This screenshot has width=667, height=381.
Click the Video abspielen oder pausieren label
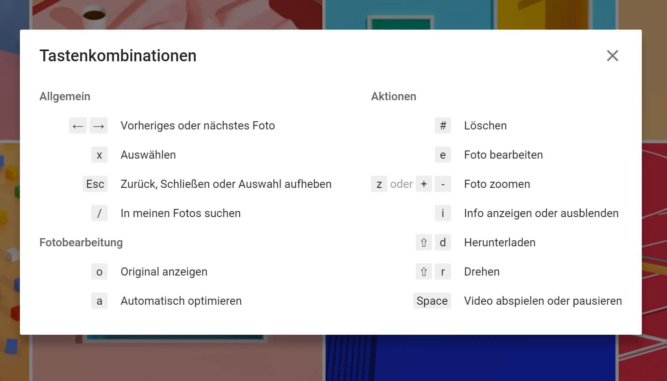tap(543, 301)
